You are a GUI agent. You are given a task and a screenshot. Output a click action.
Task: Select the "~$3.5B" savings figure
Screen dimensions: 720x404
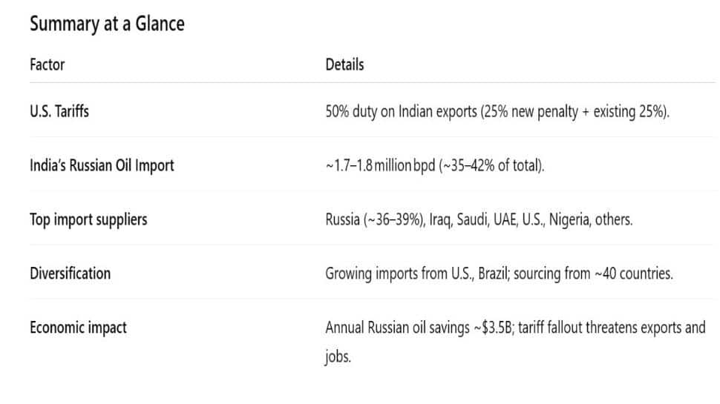pyautogui.click(x=491, y=327)
